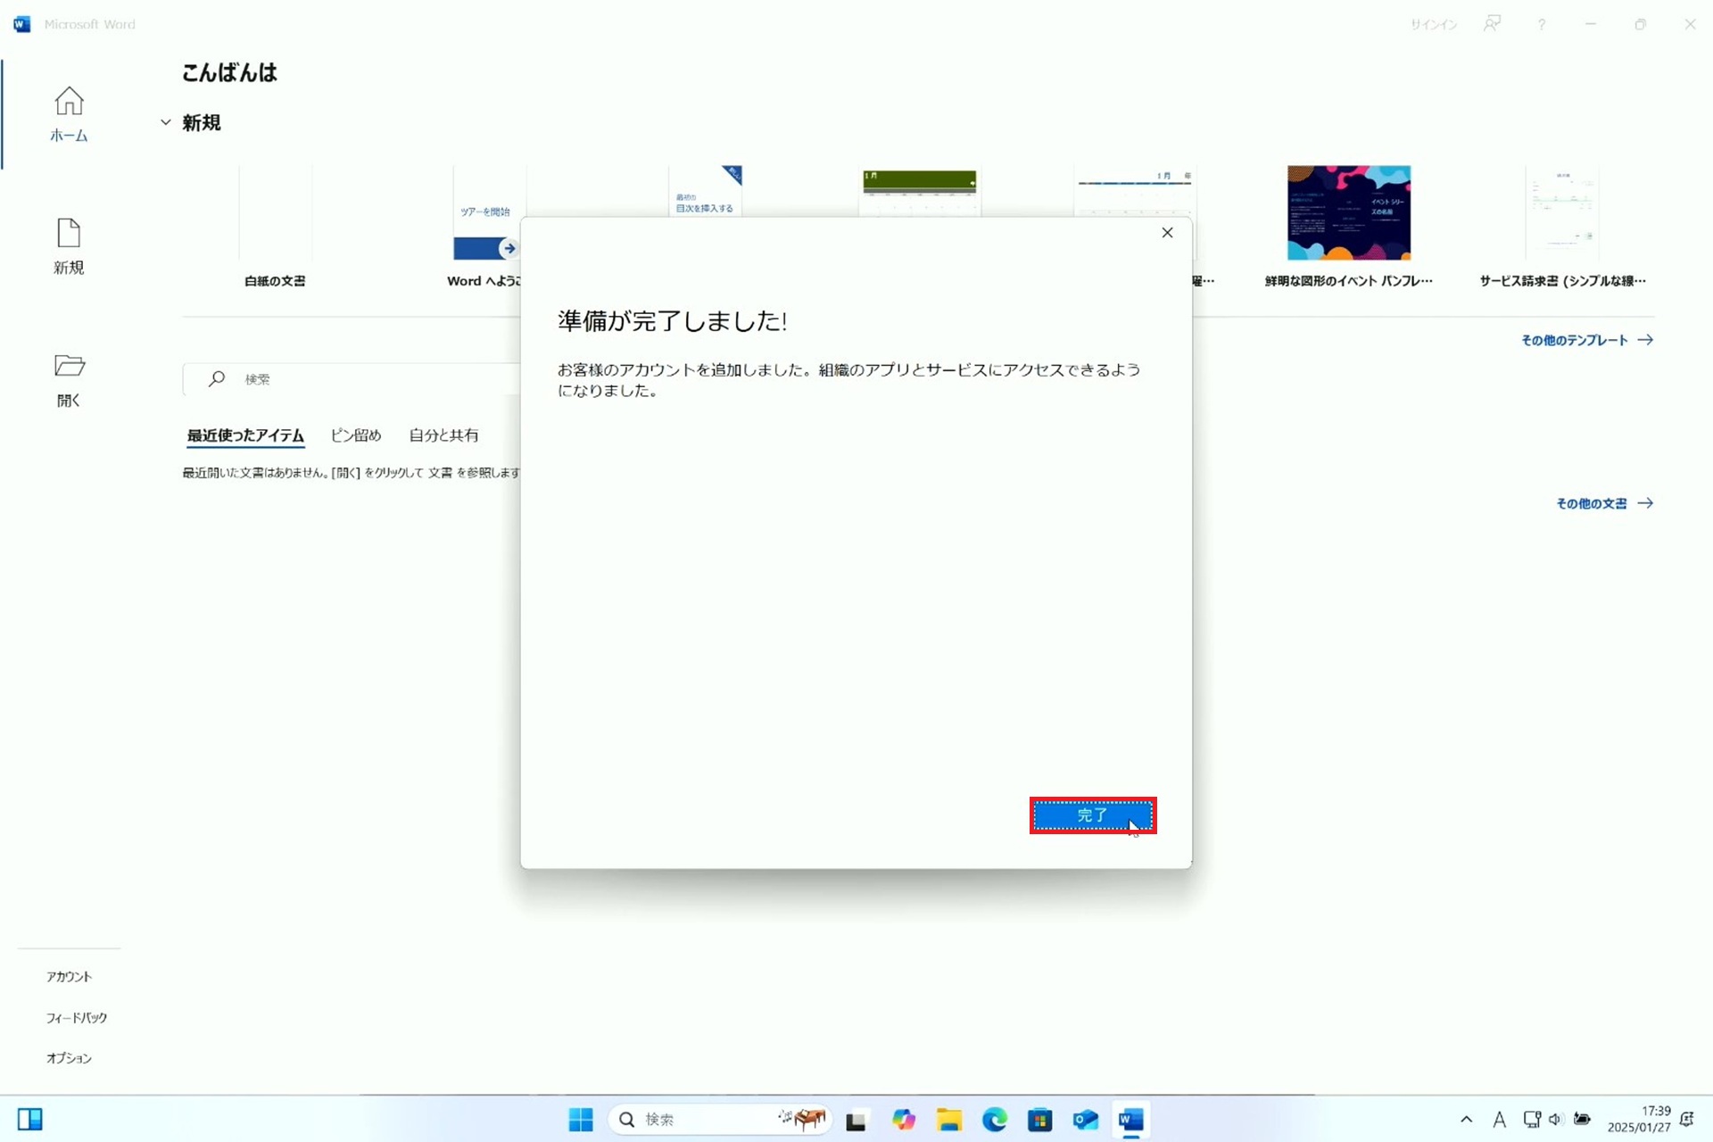This screenshot has height=1142, width=1713.
Task: Pick the 鮮明な図形のイベント パンフレット template
Action: pyautogui.click(x=1348, y=227)
